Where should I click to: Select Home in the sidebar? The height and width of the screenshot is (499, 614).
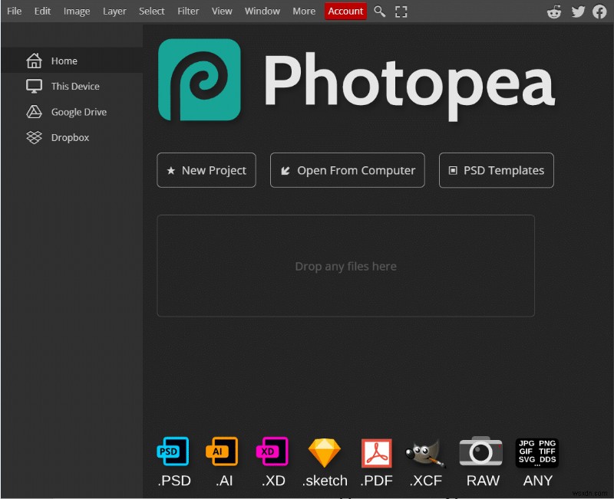point(71,61)
